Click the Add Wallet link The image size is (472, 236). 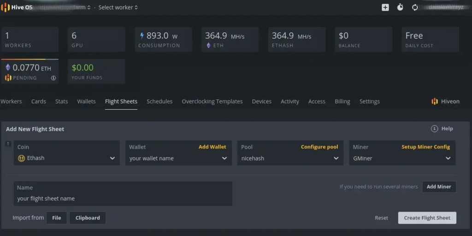pos(212,147)
